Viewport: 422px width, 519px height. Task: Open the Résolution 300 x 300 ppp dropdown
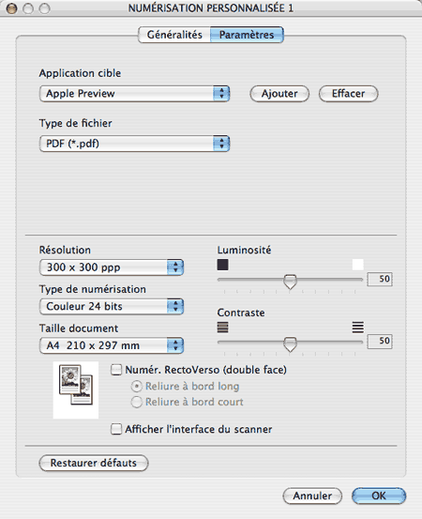tap(112, 267)
